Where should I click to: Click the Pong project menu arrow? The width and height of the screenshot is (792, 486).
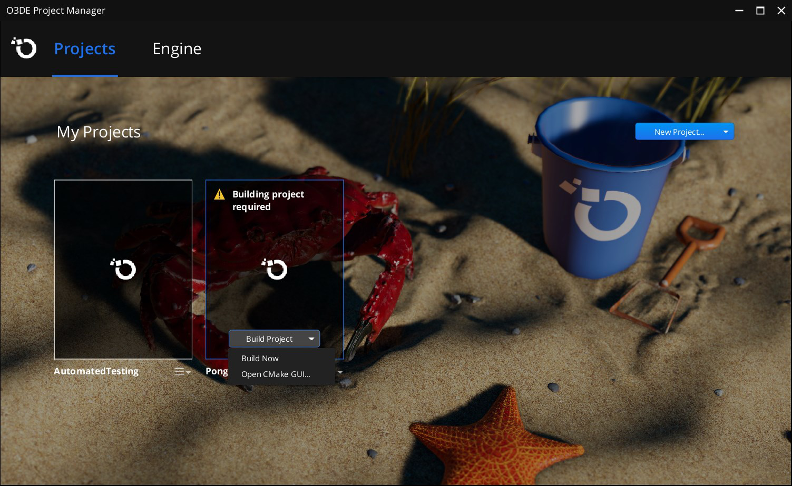click(x=340, y=372)
